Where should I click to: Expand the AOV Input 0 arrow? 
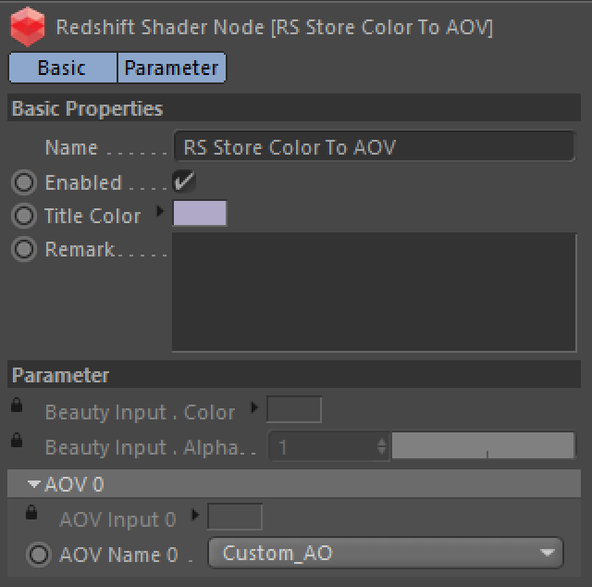195,515
